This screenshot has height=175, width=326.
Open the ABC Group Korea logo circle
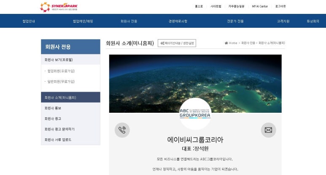[x=195, y=114]
